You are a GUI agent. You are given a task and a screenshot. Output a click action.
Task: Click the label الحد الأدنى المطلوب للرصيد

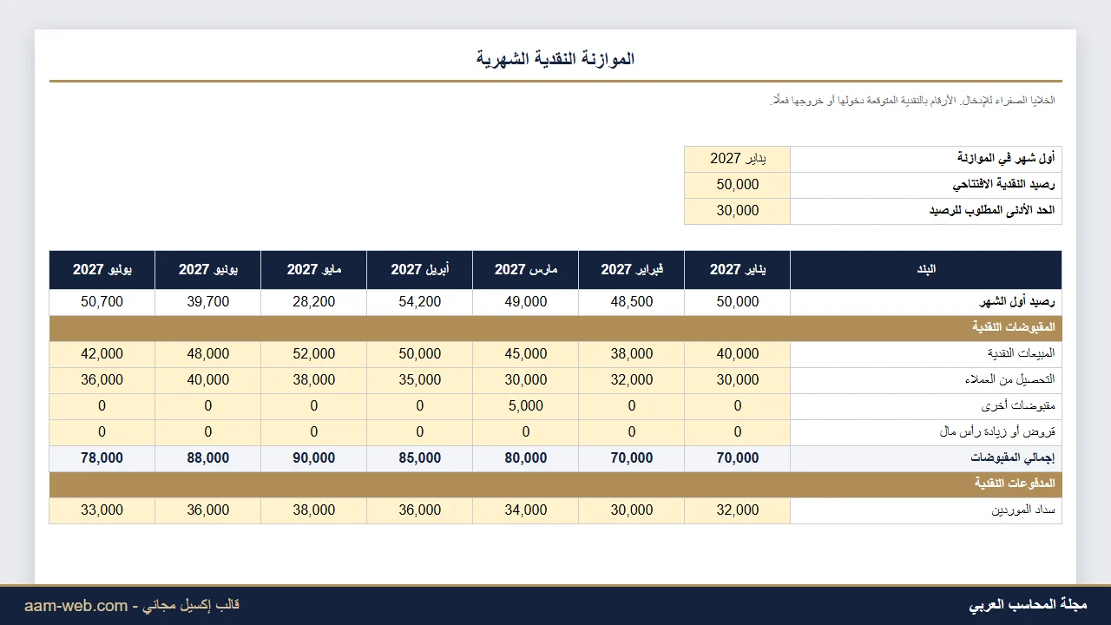[994, 211]
